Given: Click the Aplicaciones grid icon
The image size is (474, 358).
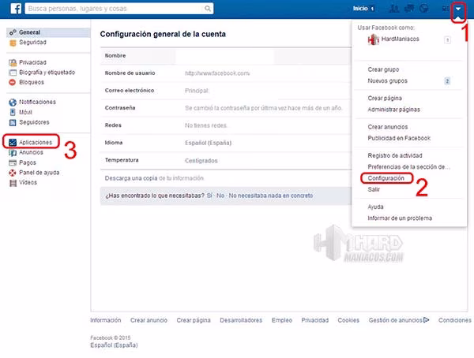Looking at the screenshot, I should [13, 143].
